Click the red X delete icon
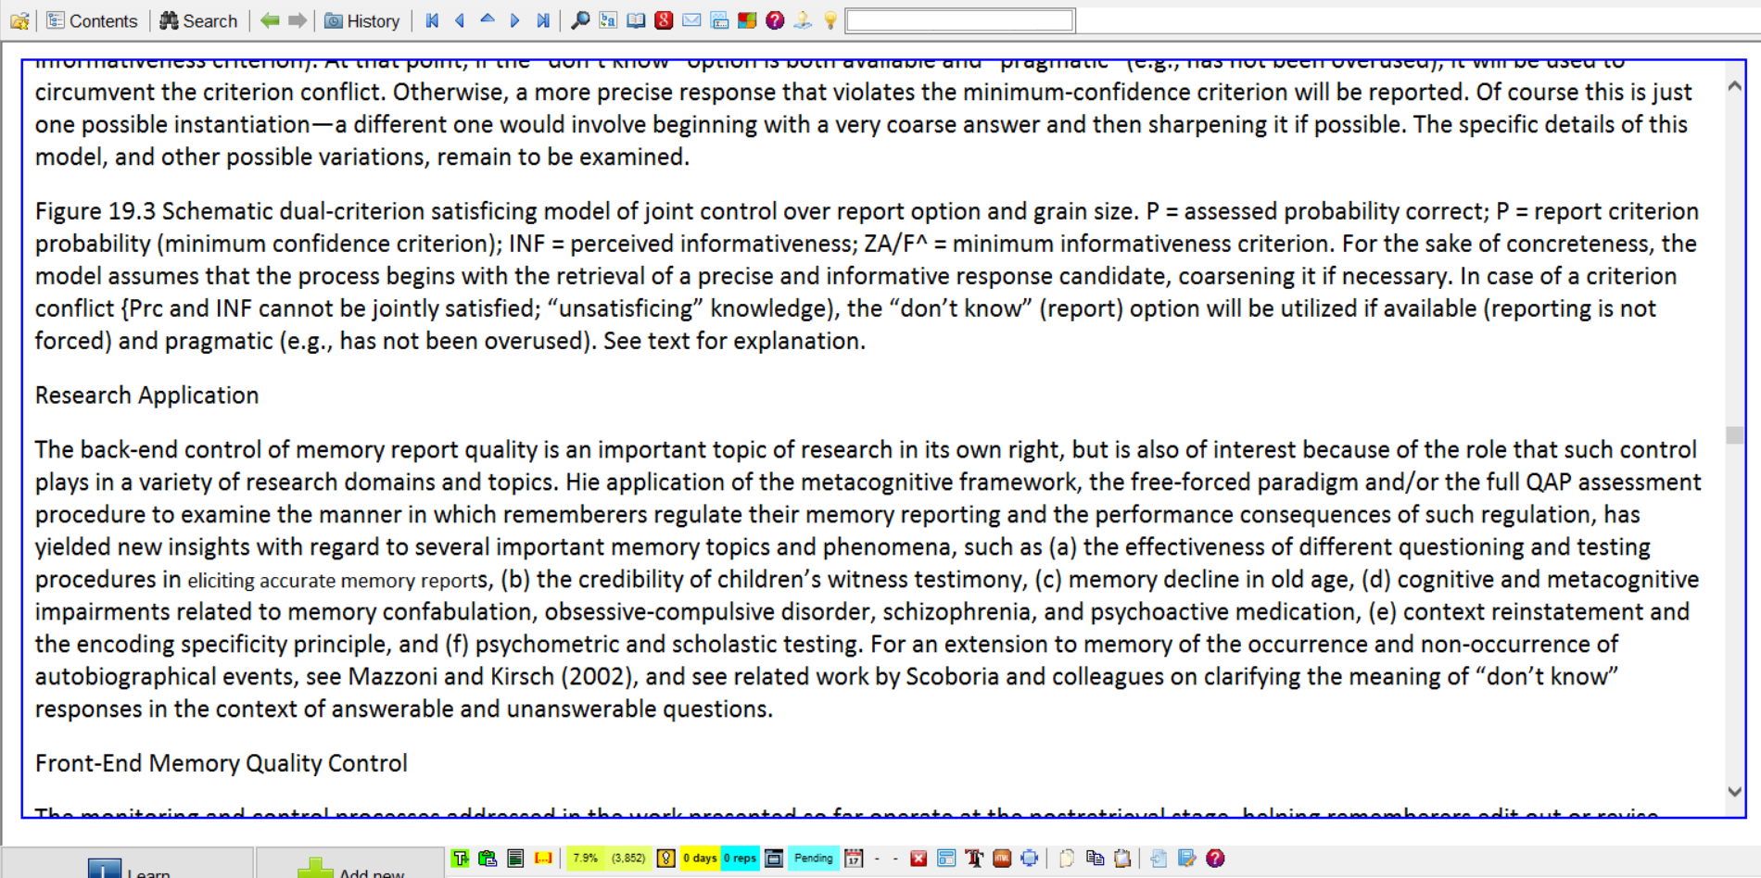 [x=919, y=859]
